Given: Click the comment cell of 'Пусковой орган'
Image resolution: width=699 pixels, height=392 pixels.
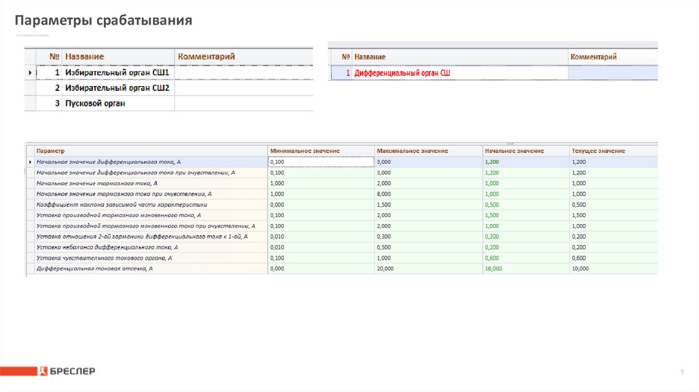Looking at the screenshot, I should (x=244, y=103).
